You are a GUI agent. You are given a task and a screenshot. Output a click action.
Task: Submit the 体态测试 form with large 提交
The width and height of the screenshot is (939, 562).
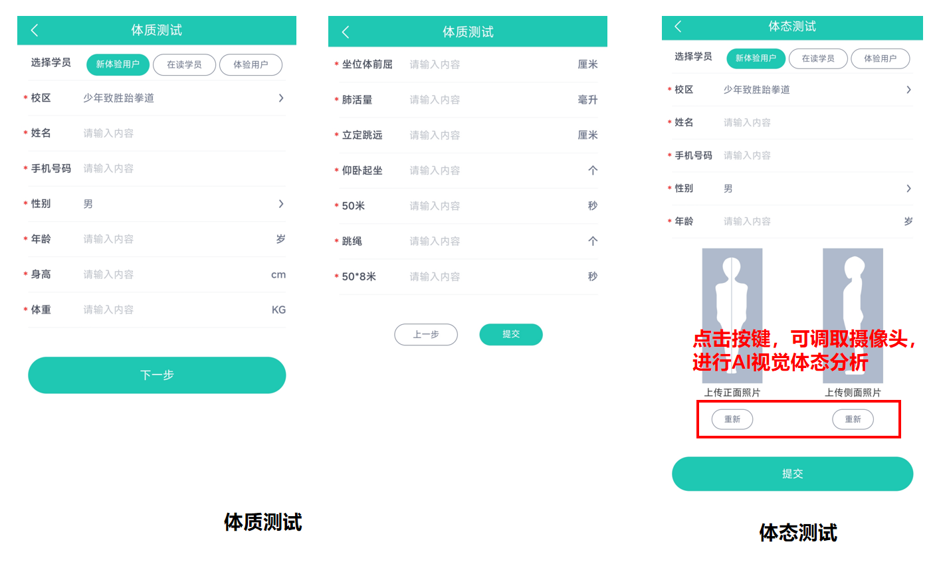pos(792,474)
